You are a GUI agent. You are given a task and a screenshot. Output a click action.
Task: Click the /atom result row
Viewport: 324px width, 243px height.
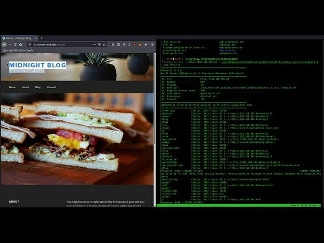point(218,136)
